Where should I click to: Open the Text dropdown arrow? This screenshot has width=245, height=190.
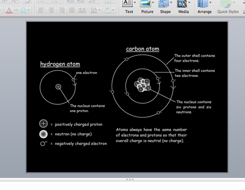pos(135,2)
